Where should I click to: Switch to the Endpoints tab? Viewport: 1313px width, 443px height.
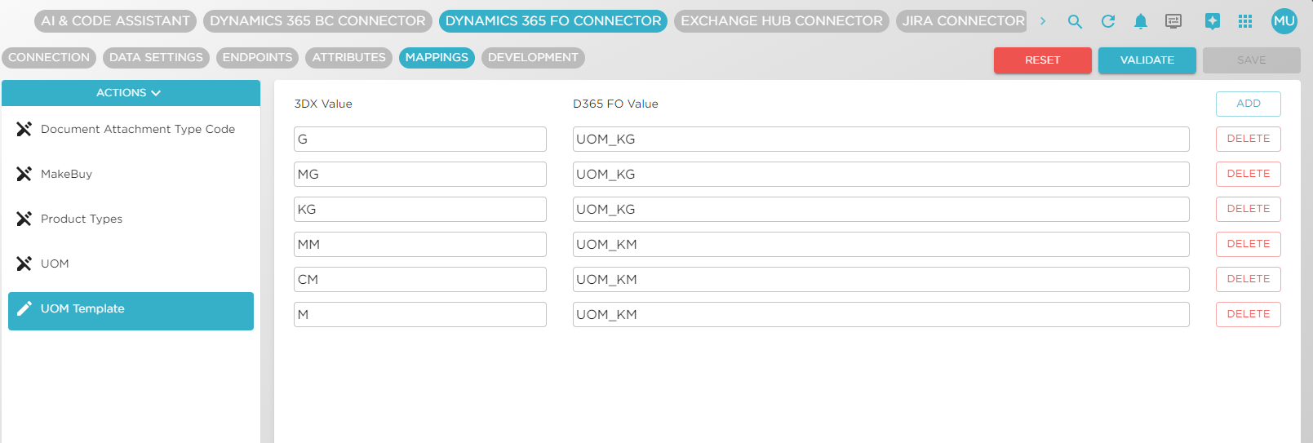[257, 58]
